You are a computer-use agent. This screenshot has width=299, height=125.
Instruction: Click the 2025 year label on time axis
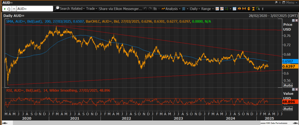click(269, 118)
